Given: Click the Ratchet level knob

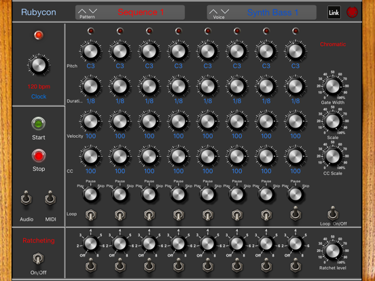Looking at the screenshot, I should (332, 251).
